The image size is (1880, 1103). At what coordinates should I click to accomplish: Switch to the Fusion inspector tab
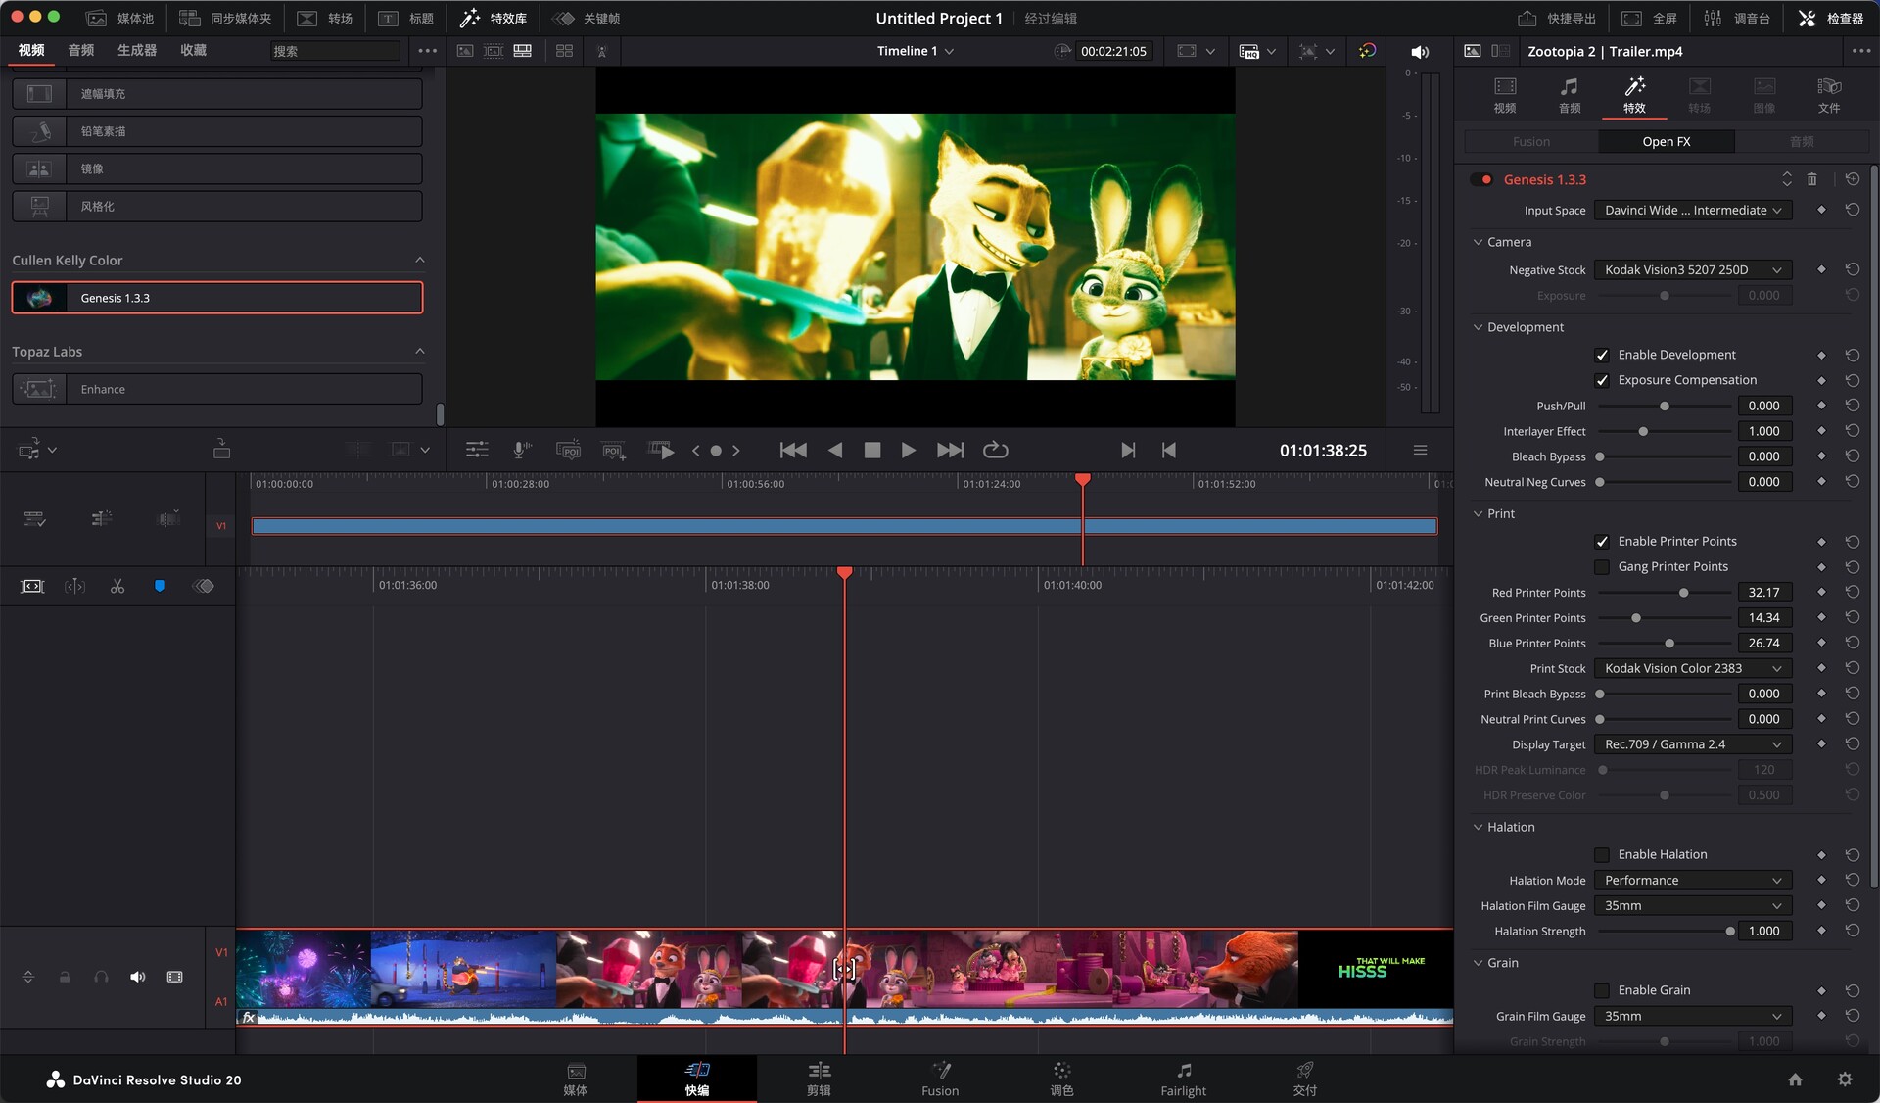click(x=1530, y=141)
